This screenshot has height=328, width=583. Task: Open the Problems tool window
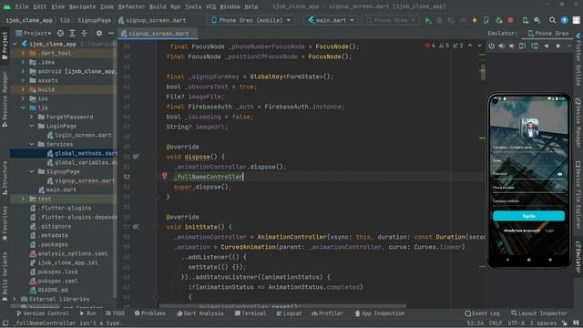click(150, 313)
